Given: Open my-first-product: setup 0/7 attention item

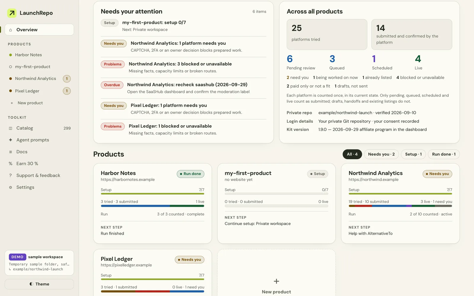Looking at the screenshot, I should [x=183, y=26].
